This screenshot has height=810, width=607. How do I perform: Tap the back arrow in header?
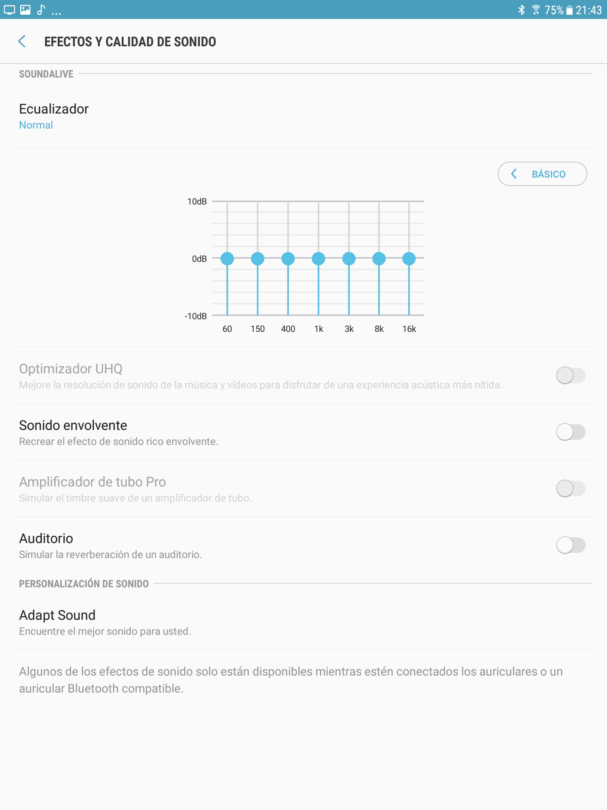coord(22,41)
